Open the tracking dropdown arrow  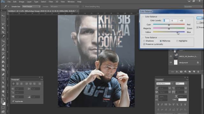click(x=186, y=92)
